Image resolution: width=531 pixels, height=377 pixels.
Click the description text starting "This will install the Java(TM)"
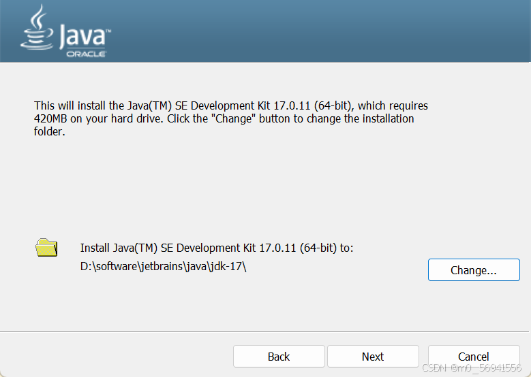[230, 118]
